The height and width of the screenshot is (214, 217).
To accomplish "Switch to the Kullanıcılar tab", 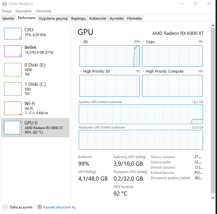I will click(x=98, y=18).
